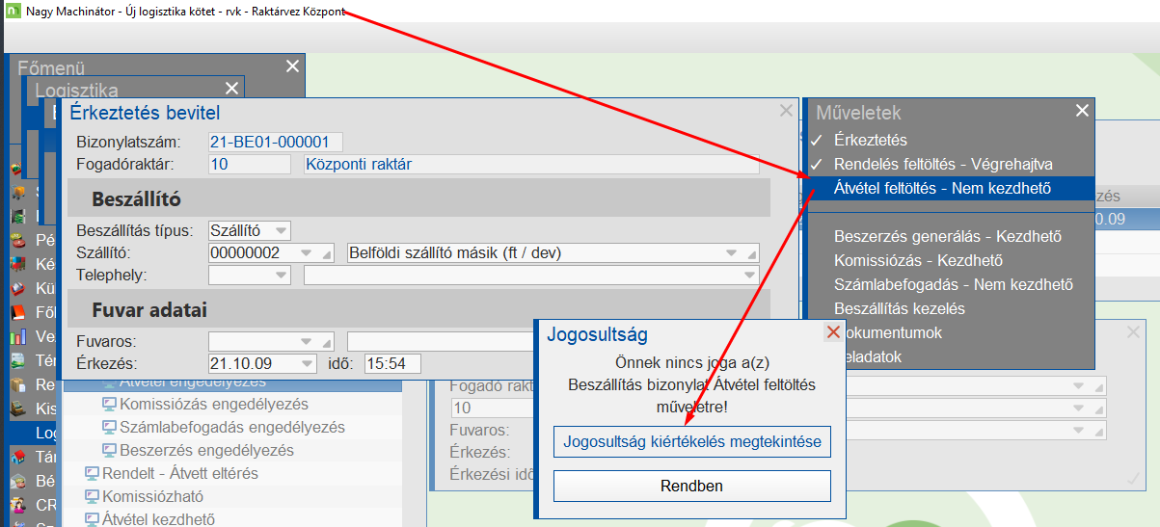1160x527 pixels.
Task: Click Jogosultság kiértékelés megtekintése button
Action: 691,442
